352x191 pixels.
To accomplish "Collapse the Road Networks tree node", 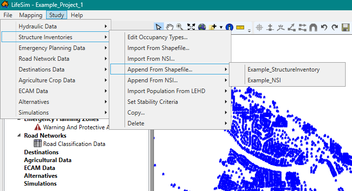I will pos(19,135).
